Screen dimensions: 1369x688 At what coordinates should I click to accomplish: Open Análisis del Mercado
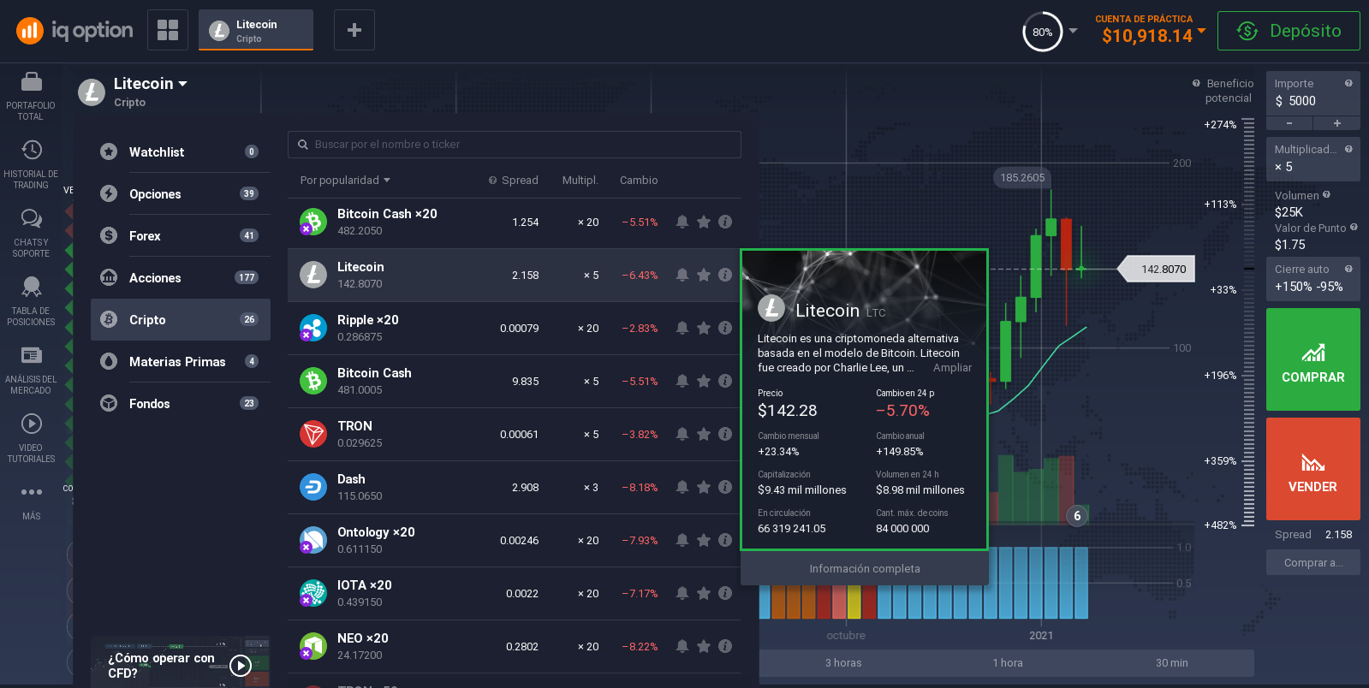point(31,370)
